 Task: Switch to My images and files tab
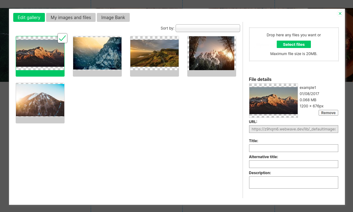(x=71, y=18)
